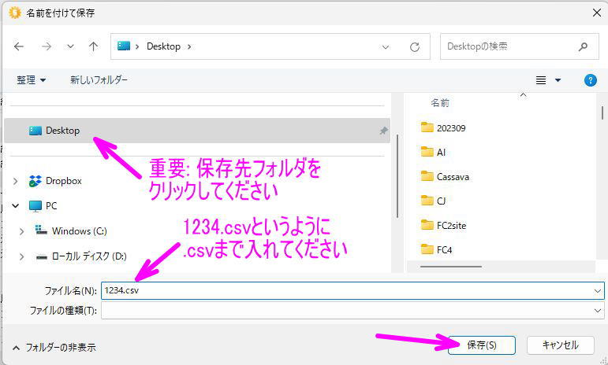608x365 pixels.
Task: Expand the address bar history dropdown
Action: 386,47
